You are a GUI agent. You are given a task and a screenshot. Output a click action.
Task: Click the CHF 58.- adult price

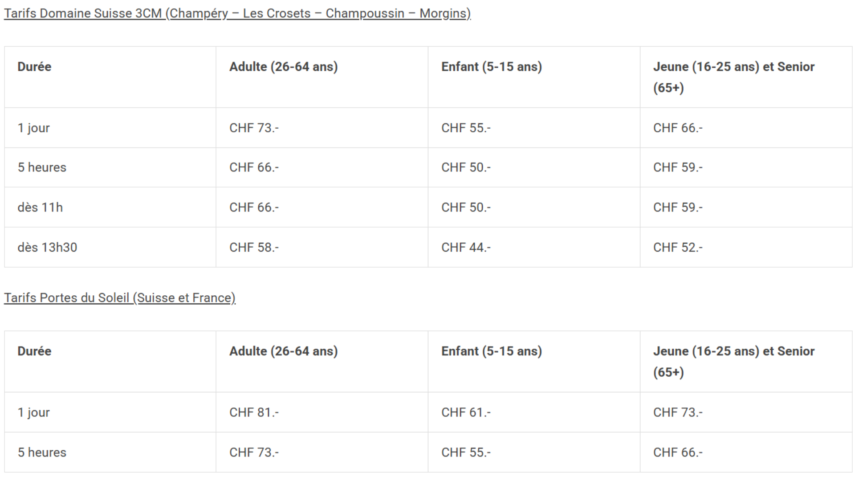pos(254,248)
